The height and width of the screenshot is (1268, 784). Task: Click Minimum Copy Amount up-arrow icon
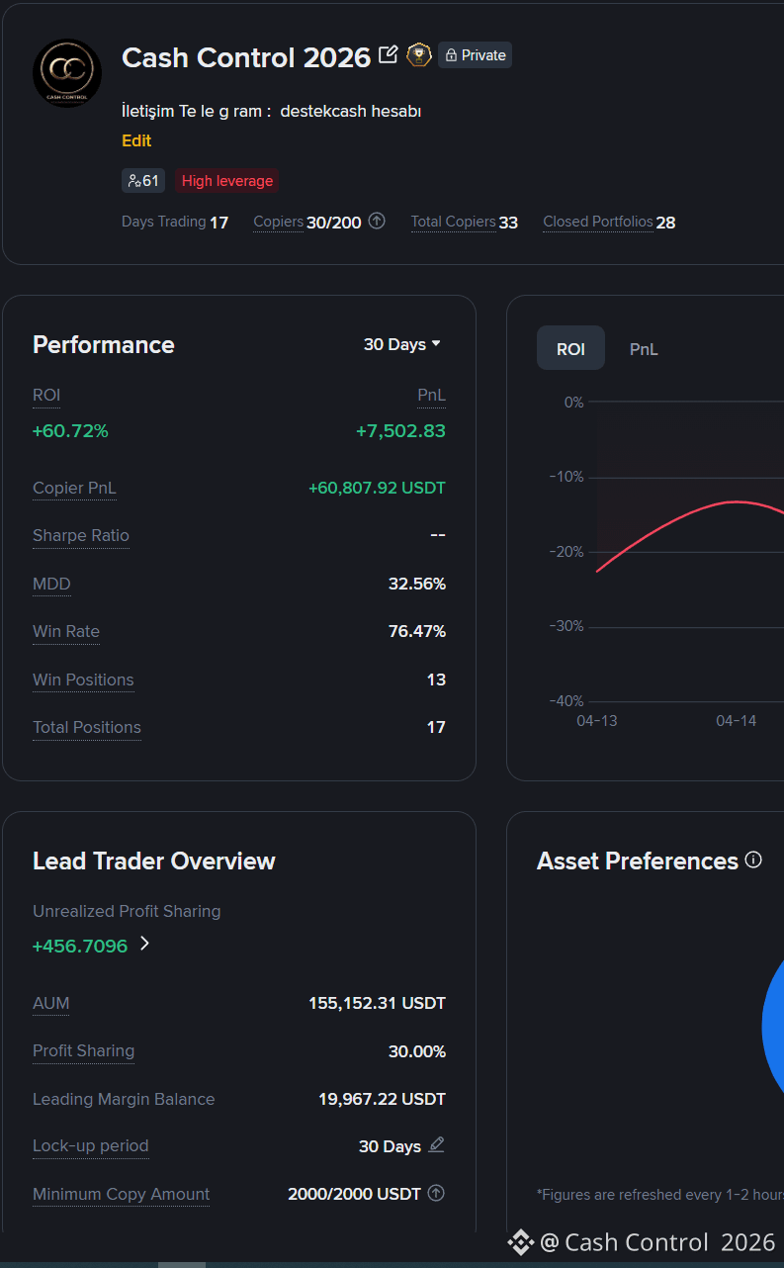pyautogui.click(x=435, y=1193)
